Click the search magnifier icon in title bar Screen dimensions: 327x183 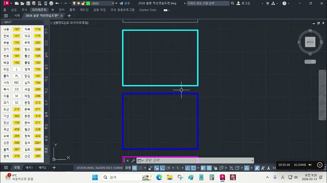coord(232,3)
